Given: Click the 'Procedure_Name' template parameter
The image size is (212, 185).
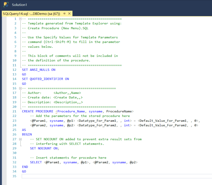Looking at the screenshot, I should point(71,111).
